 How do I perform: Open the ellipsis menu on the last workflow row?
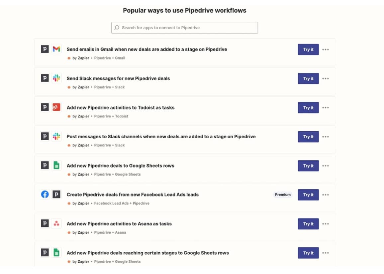coord(326,253)
